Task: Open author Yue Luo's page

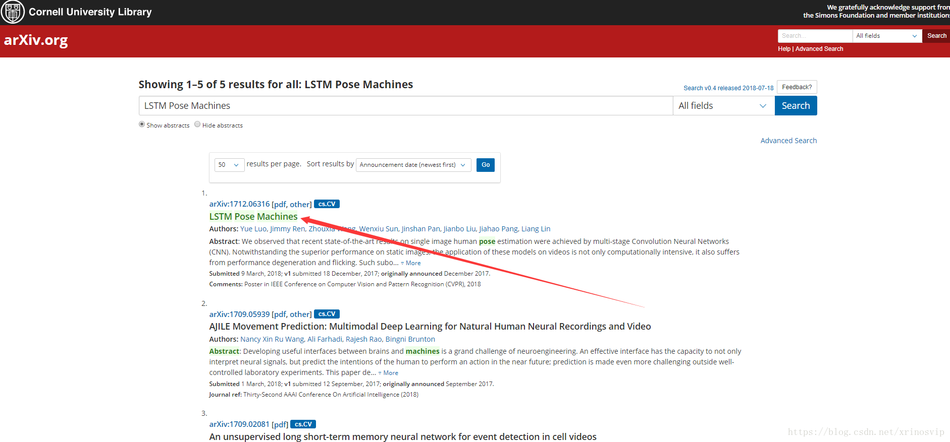Action: click(x=253, y=229)
